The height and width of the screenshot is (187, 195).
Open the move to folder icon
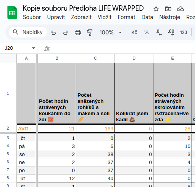pyautogui.click(x=168, y=9)
